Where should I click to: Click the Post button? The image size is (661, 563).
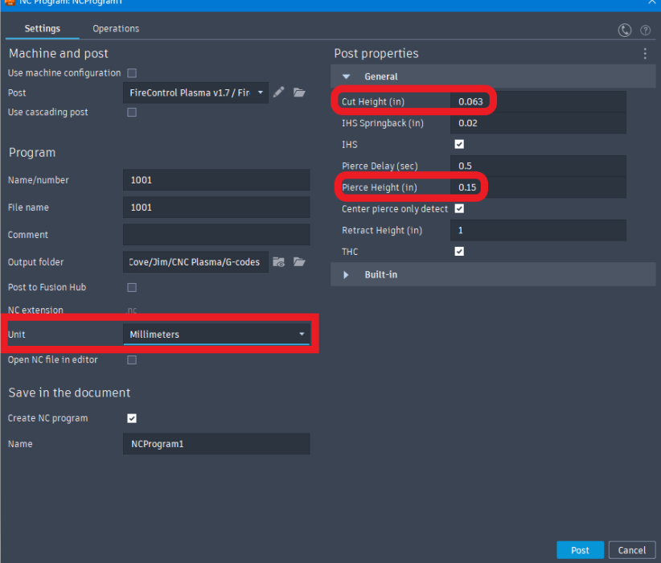pyautogui.click(x=580, y=550)
